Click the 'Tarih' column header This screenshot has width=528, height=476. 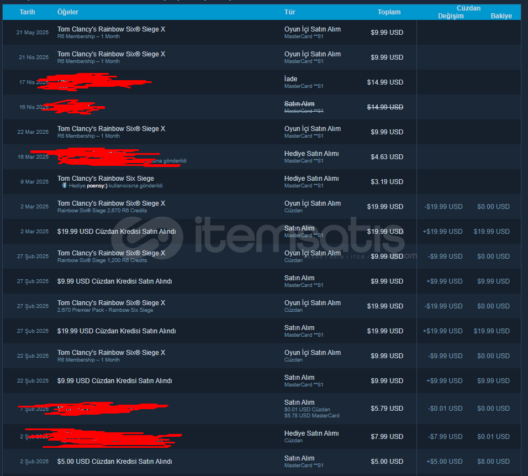27,12
